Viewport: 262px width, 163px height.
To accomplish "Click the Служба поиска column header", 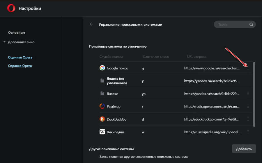I will coord(111,57).
